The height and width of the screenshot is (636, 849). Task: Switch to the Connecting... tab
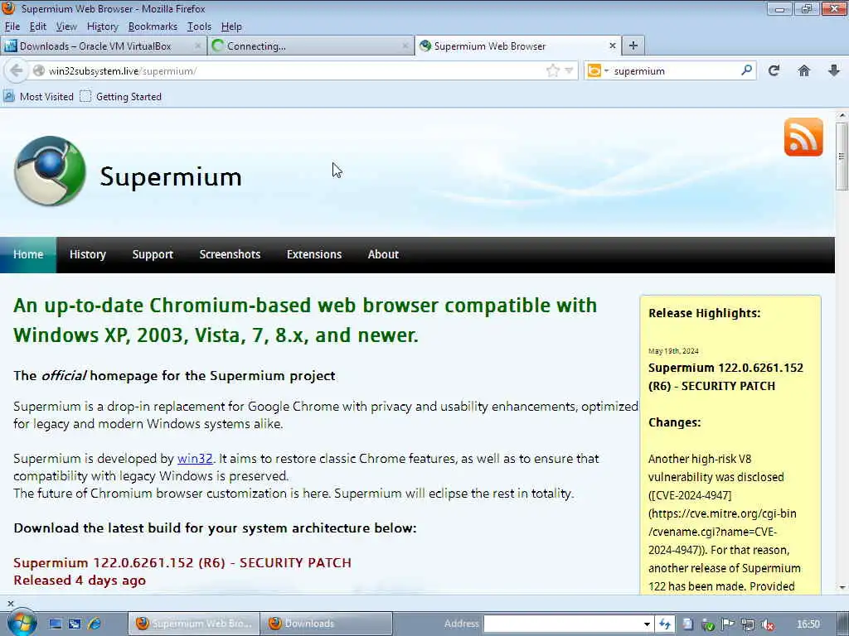310,46
